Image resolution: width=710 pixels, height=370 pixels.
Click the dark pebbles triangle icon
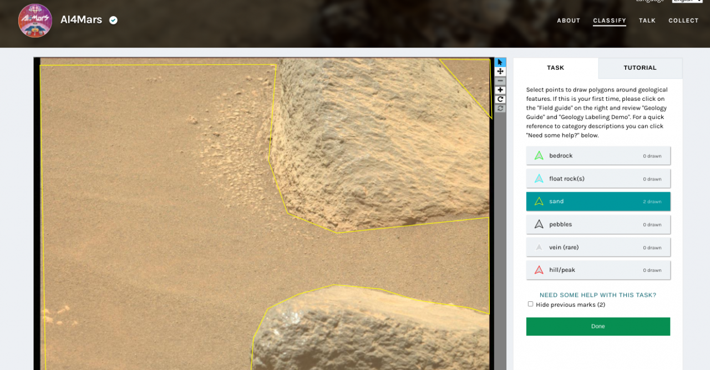(539, 224)
